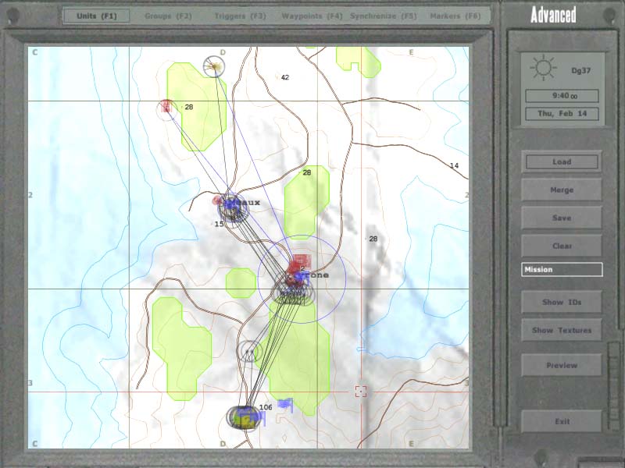The width and height of the screenshot is (625, 468).
Task: Select the yellow unit inside the top circle
Action: pos(213,67)
